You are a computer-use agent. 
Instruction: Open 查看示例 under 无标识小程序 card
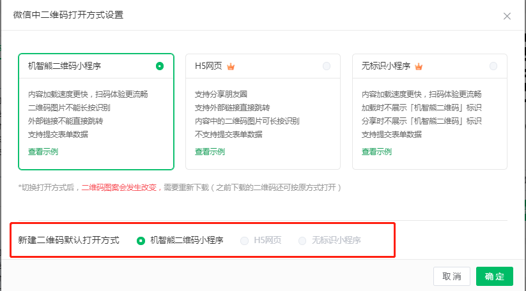376,152
